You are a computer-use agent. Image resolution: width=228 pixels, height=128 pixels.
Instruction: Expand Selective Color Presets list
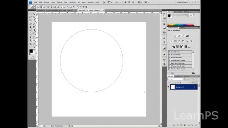(x=170, y=69)
